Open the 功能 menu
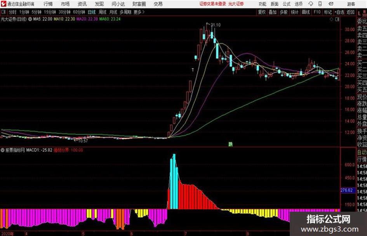Screen dimensions: 367x236 pos(263,4)
